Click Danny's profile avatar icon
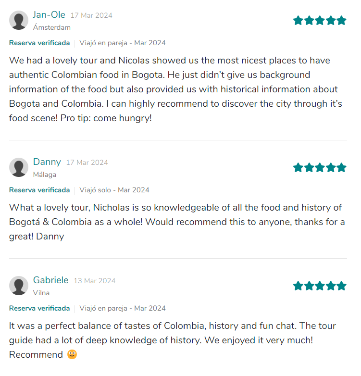 click(19, 167)
